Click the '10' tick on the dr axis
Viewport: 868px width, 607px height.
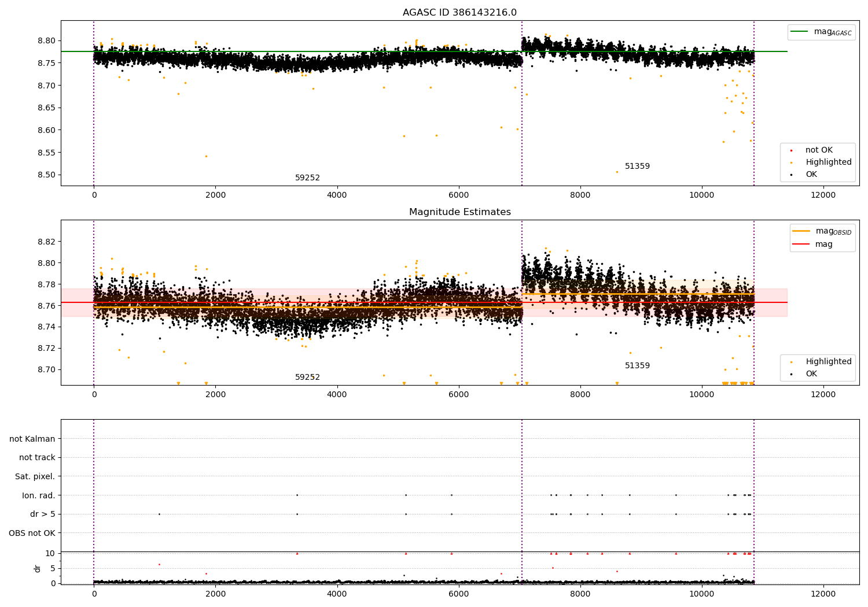click(50, 554)
